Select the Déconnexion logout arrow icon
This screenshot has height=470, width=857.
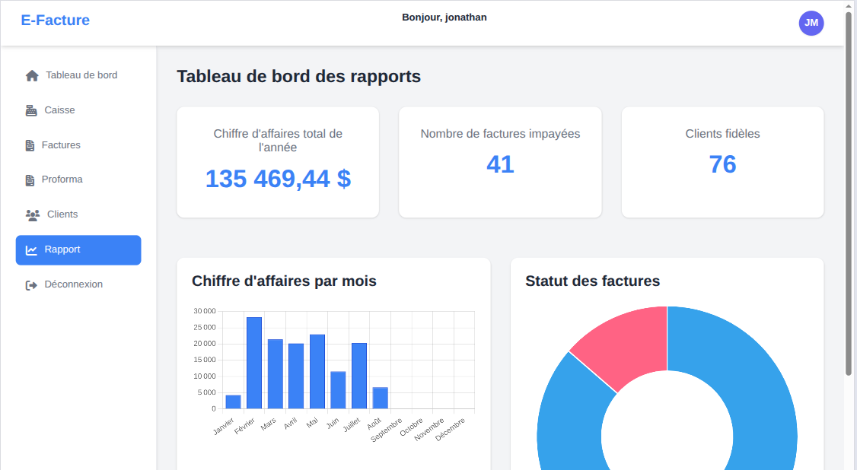pos(32,284)
